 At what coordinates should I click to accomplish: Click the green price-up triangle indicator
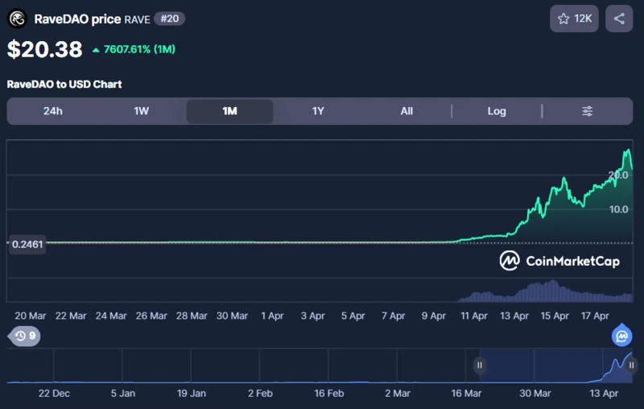pyautogui.click(x=96, y=50)
